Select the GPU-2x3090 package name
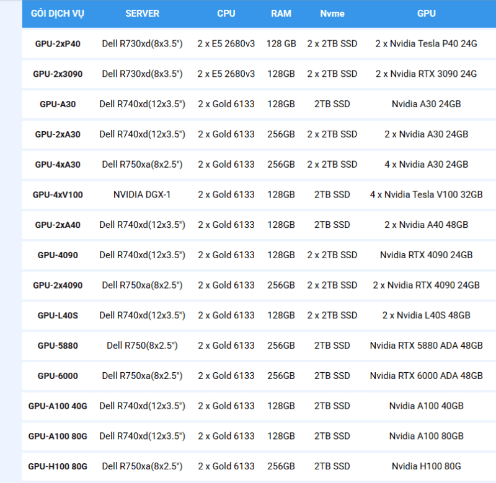Image resolution: width=496 pixels, height=483 pixels. tap(58, 74)
